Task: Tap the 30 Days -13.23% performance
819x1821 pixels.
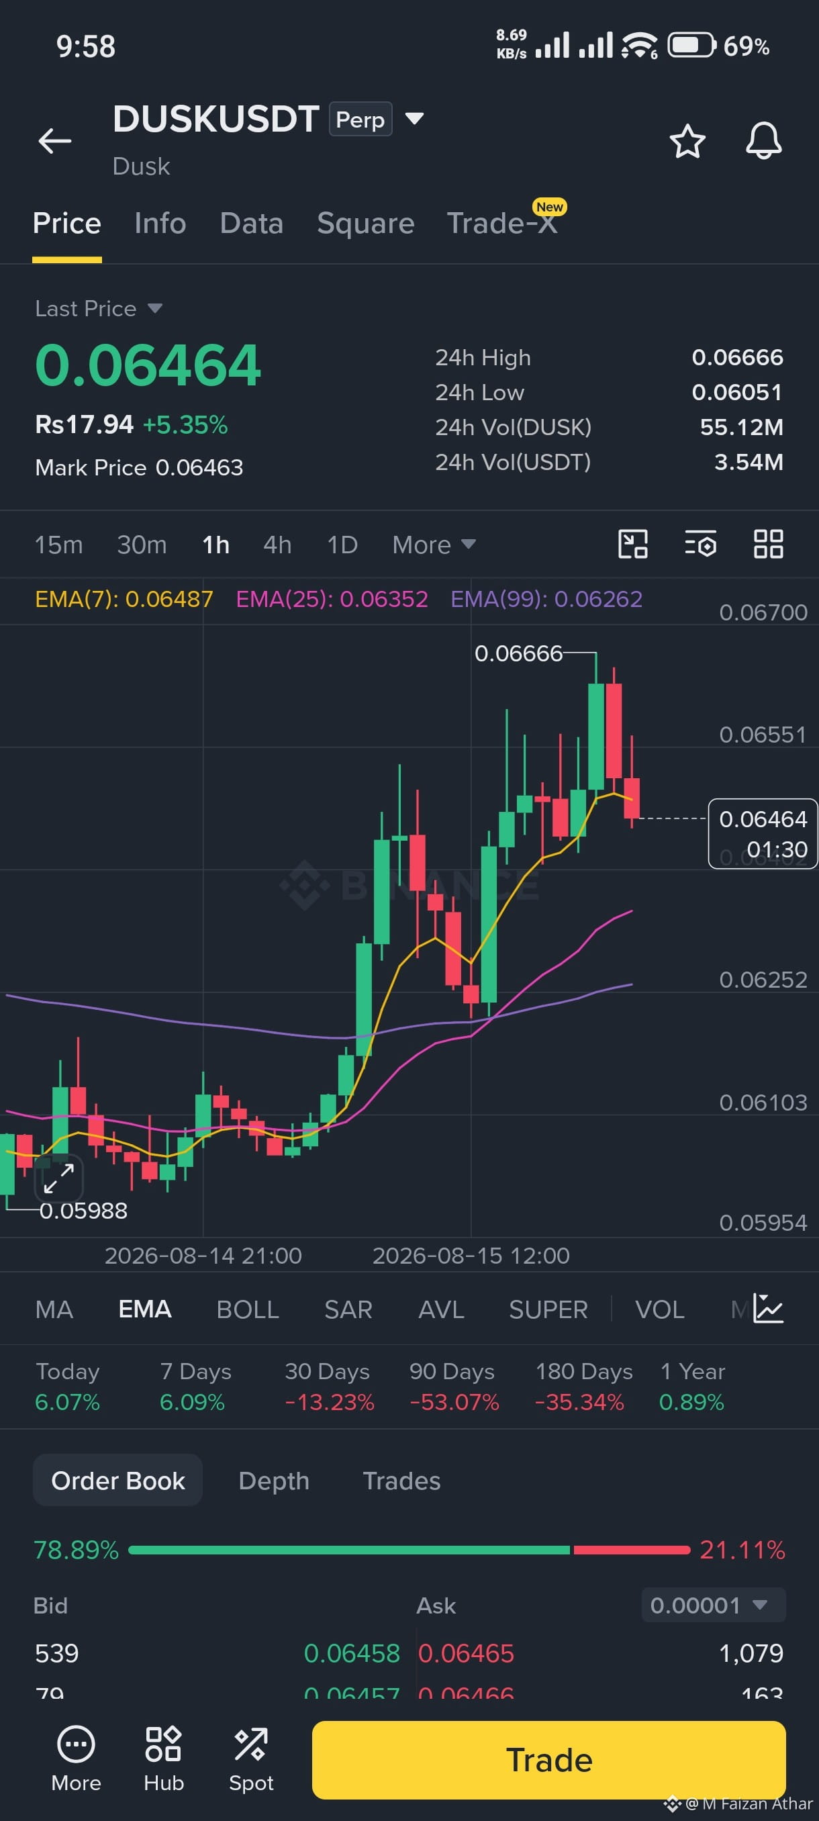Action: 330,1387
